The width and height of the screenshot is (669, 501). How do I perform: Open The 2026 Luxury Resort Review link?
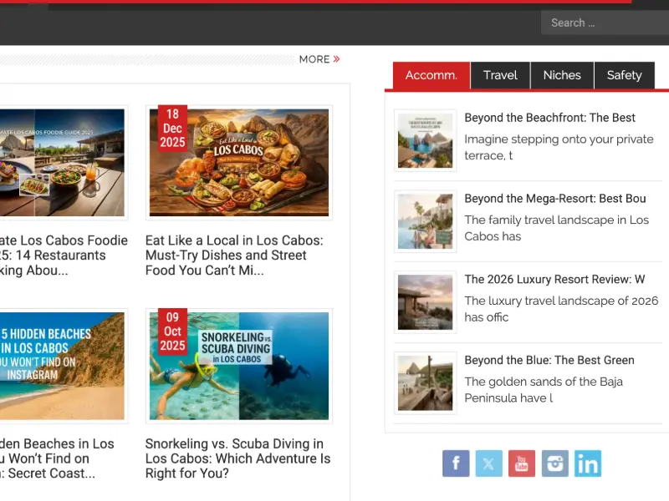(x=554, y=280)
